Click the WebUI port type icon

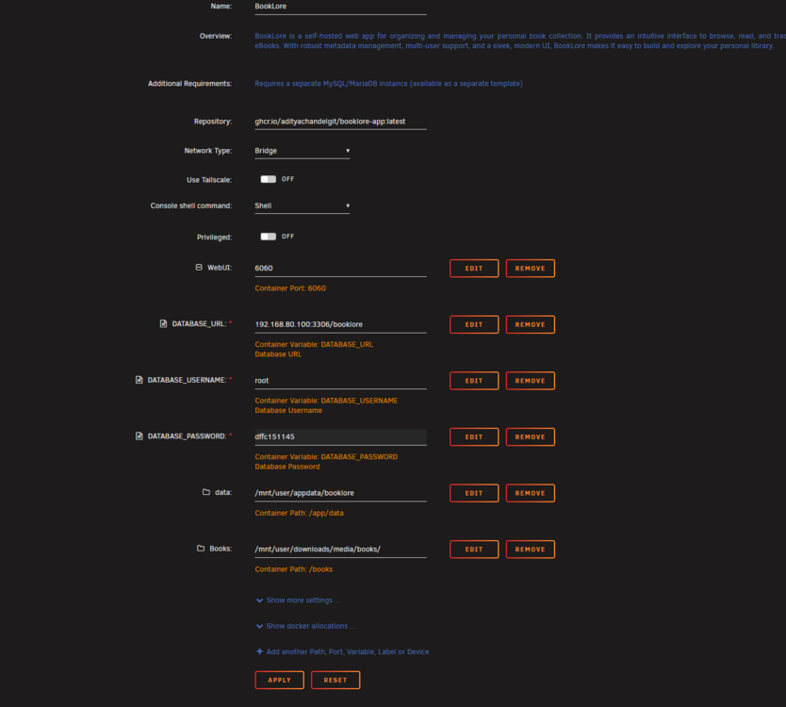coord(199,268)
